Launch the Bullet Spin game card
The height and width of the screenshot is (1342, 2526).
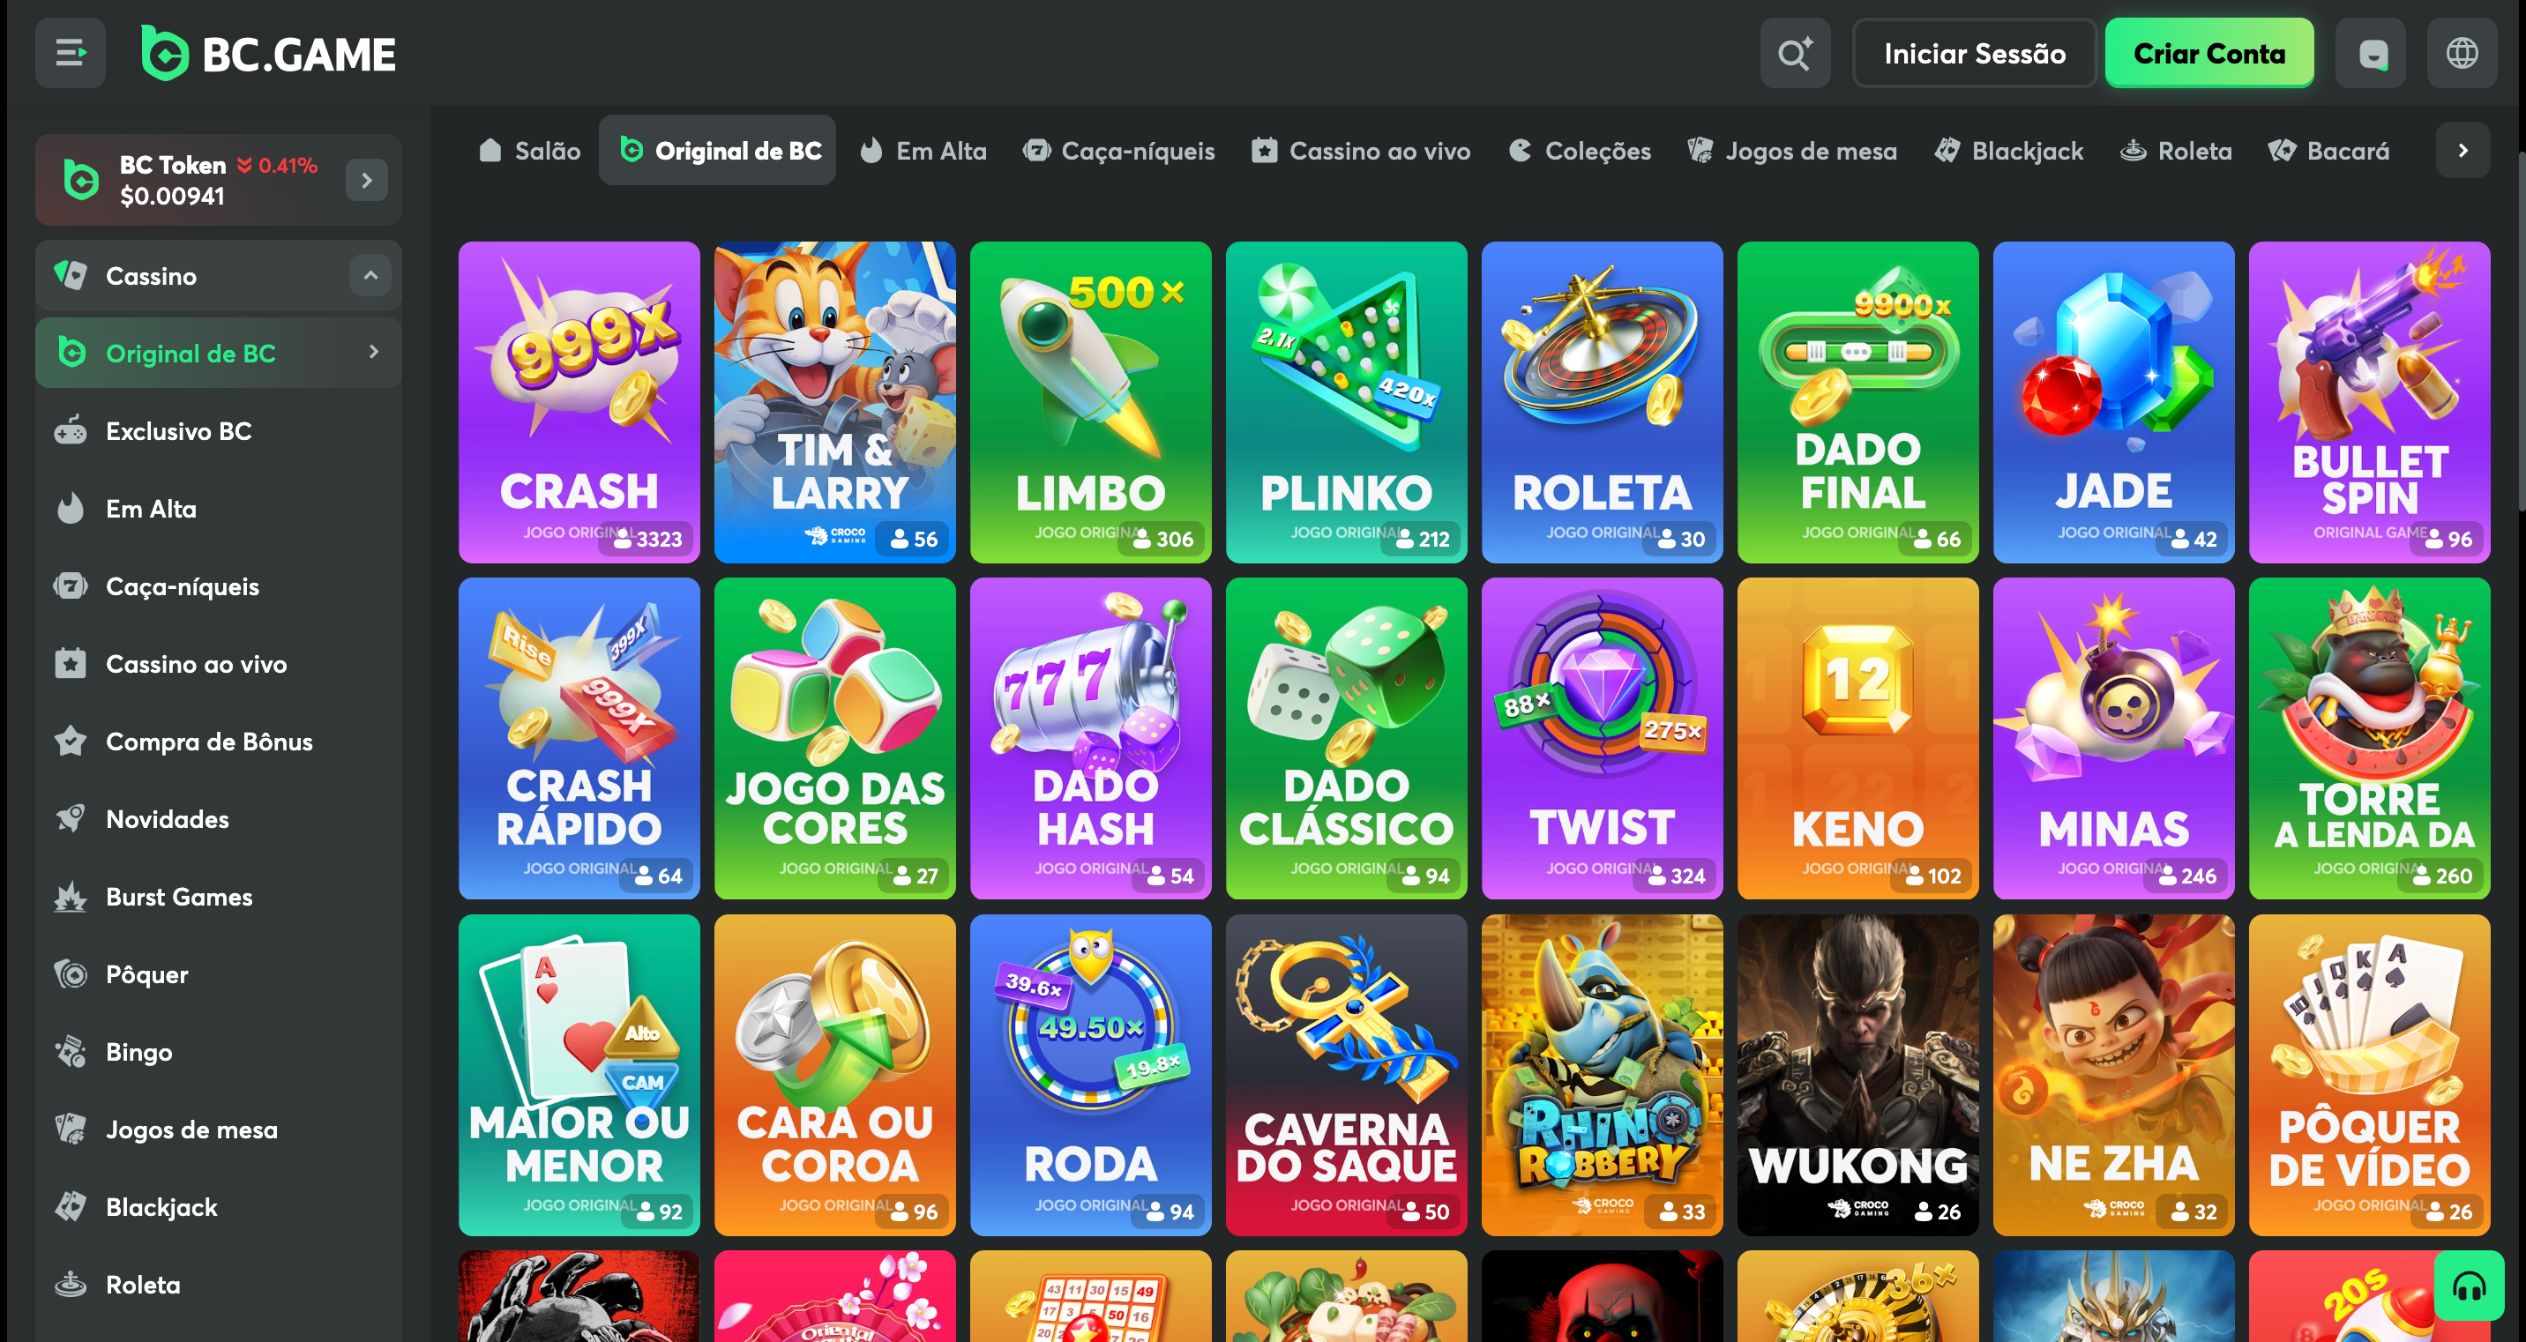[2370, 403]
